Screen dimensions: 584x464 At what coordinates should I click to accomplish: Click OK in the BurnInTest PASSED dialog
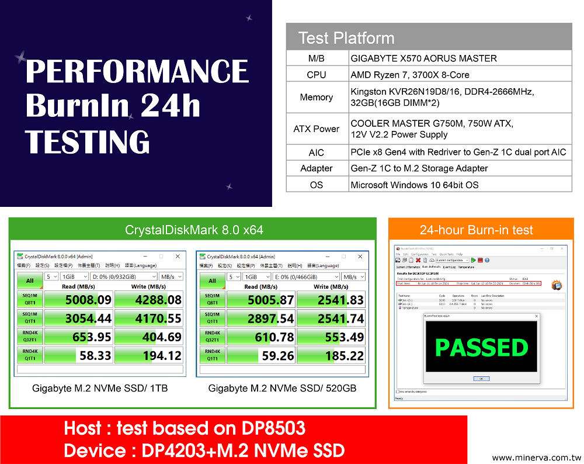point(481,378)
